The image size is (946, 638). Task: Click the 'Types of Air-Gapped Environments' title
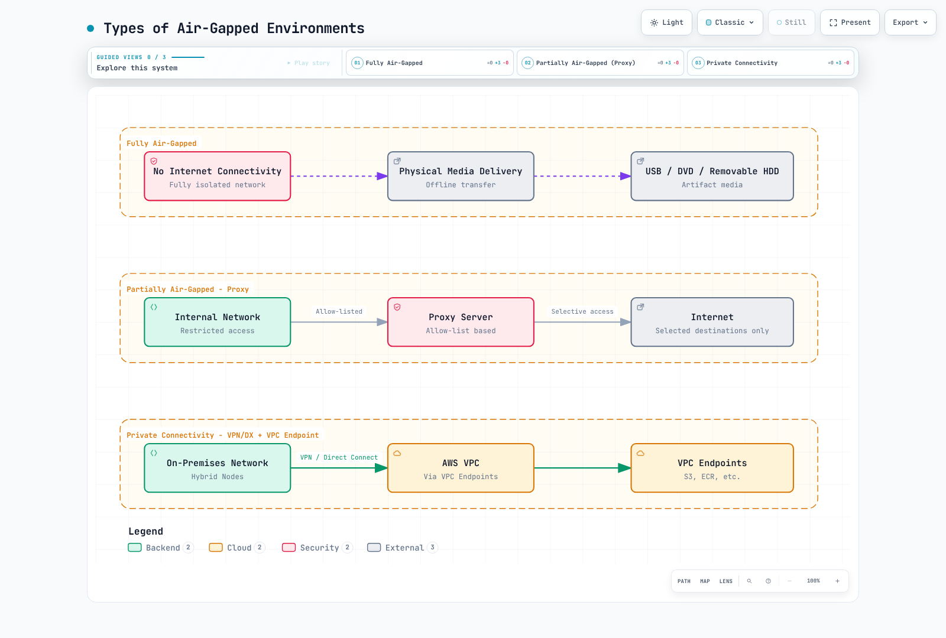pos(234,28)
